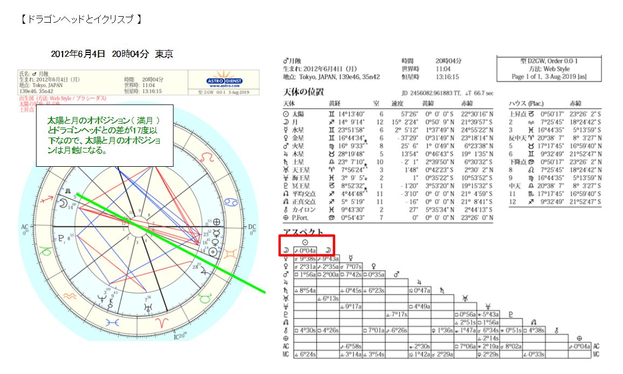Click the aspect cell 8°54a in Saturn row

point(305,291)
